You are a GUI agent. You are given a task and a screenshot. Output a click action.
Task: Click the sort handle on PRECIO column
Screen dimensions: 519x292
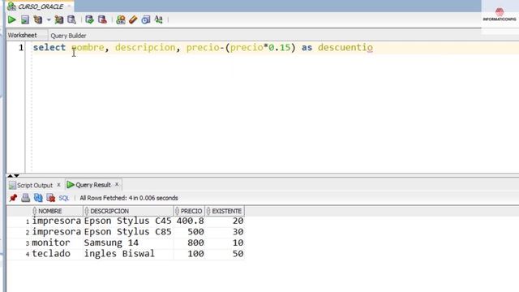[177, 211]
